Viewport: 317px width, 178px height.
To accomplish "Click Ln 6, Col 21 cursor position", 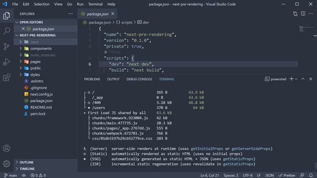I will pos(210,176).
